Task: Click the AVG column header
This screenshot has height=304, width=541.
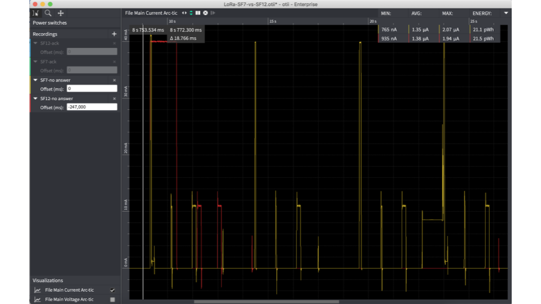Action: click(x=416, y=14)
